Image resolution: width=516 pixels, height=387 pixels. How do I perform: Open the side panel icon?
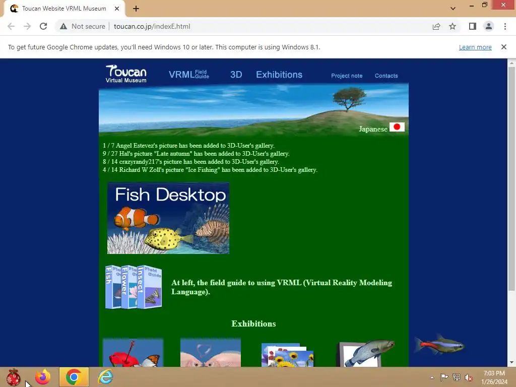(473, 26)
